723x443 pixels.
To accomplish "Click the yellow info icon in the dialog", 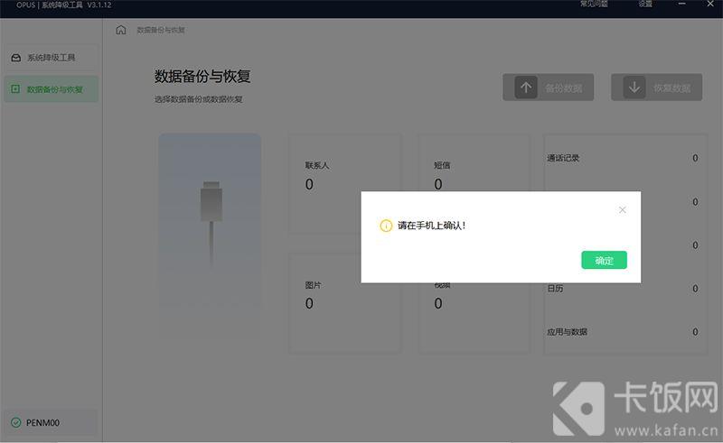I will point(386,226).
